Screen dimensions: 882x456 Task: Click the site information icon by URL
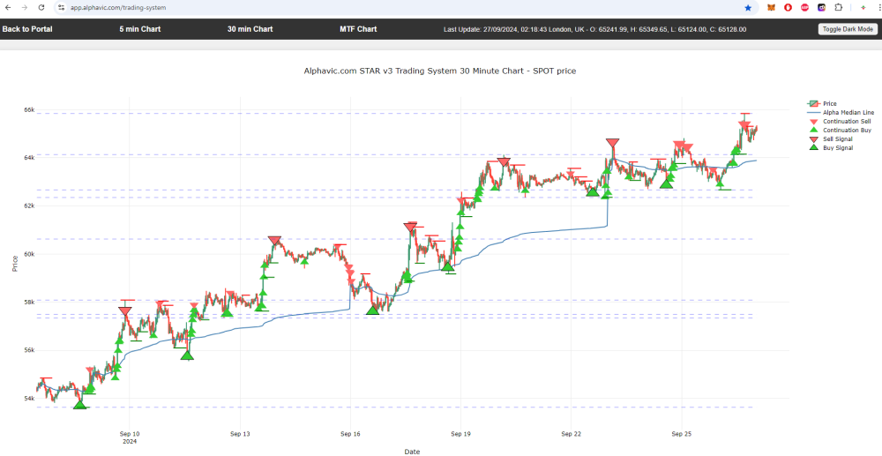(x=61, y=7)
